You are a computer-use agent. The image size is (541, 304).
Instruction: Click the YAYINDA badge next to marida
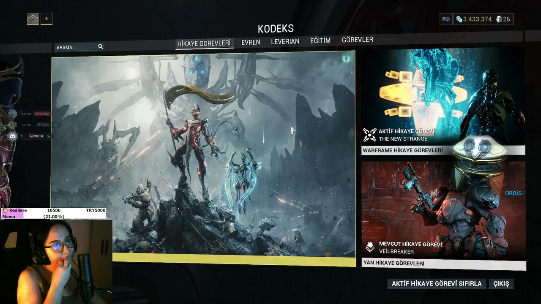(x=42, y=114)
